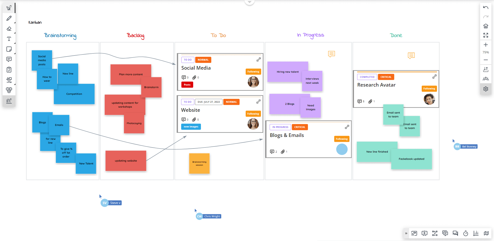Image resolution: width=494 pixels, height=241 pixels.
Task: Expand the Website card
Action: point(258,102)
